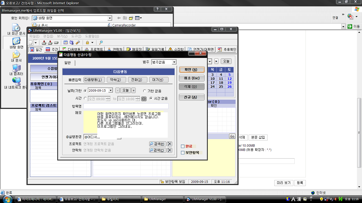Viewport: 362px width, 203px height.
Task: Switch to the 추후확인 tab
Action: click(x=227, y=49)
